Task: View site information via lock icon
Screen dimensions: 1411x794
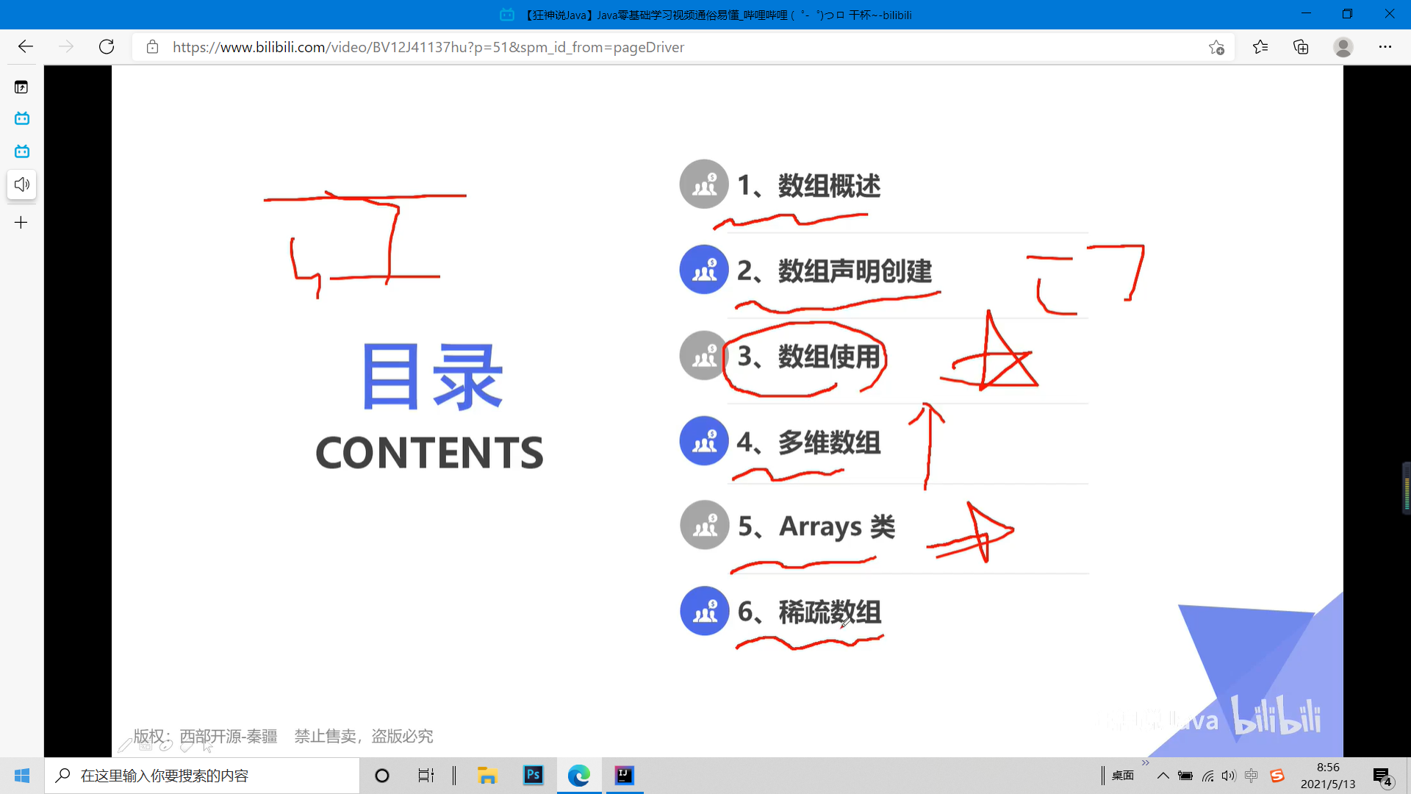Action: [x=152, y=47]
